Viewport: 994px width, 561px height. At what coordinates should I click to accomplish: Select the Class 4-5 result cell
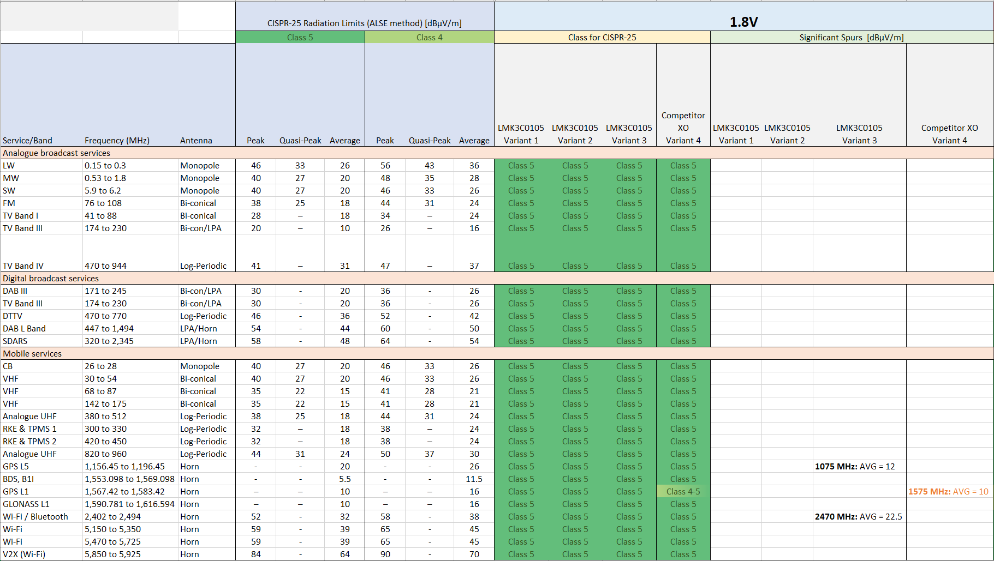(683, 492)
